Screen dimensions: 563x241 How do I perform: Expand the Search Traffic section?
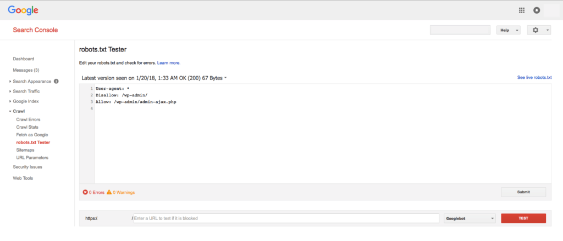(x=10, y=91)
